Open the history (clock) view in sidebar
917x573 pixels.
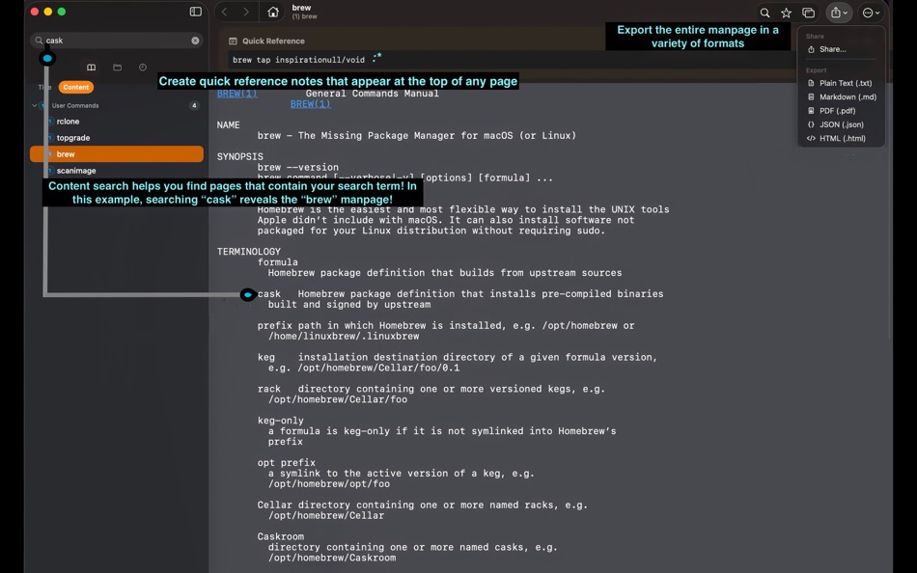(143, 67)
